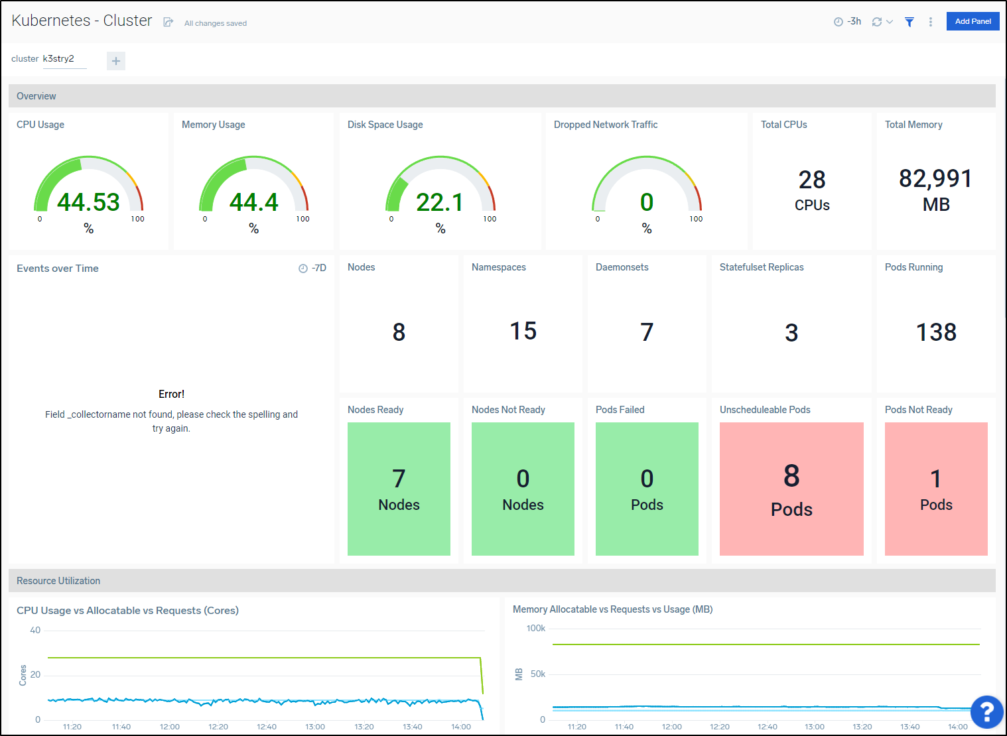The image size is (1007, 736).
Task: Open the help question mark icon
Action: [986, 712]
